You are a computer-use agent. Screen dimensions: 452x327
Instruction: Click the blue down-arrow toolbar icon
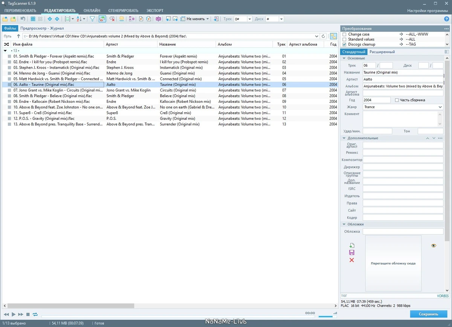(x=50, y=19)
